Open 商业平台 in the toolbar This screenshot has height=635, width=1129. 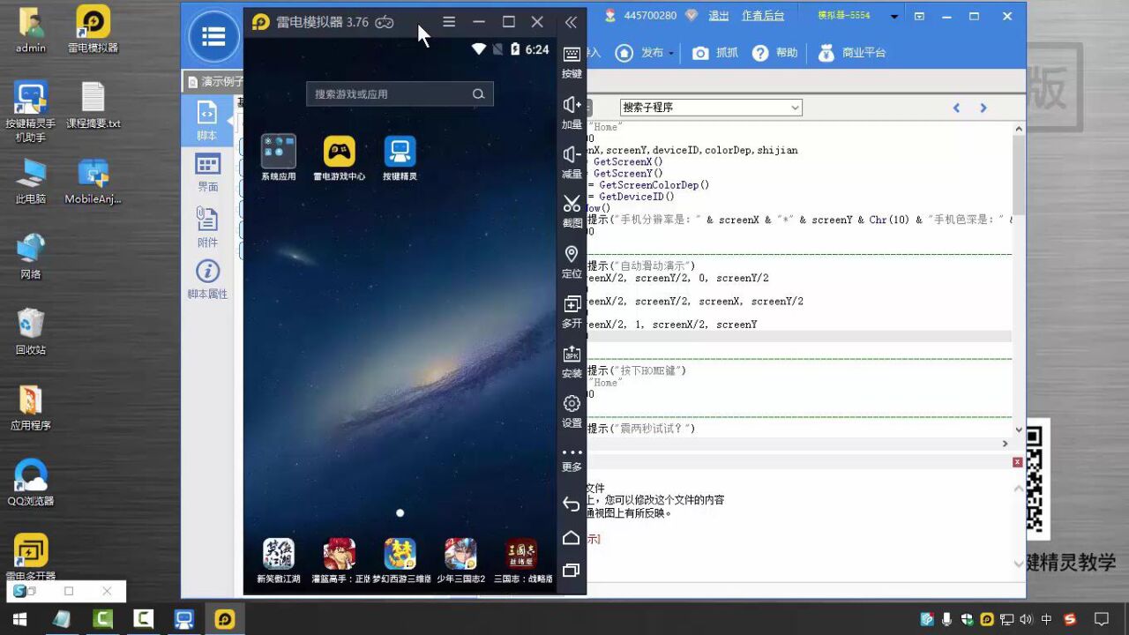pos(852,53)
